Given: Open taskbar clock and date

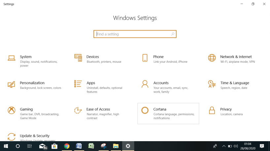Looking at the screenshot, I should [x=247, y=146].
